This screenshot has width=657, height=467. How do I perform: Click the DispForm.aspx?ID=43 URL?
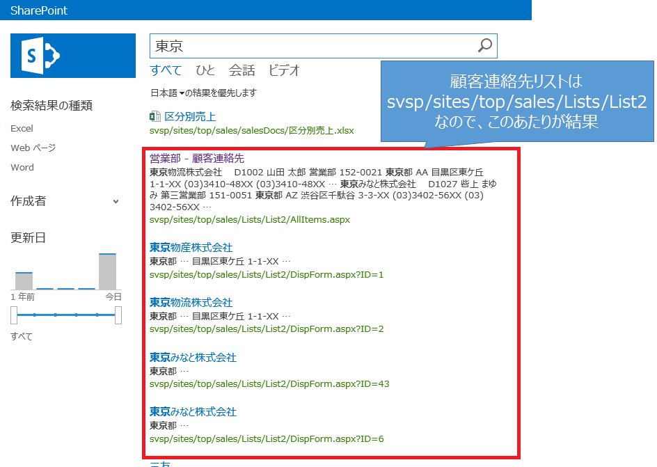[269, 384]
